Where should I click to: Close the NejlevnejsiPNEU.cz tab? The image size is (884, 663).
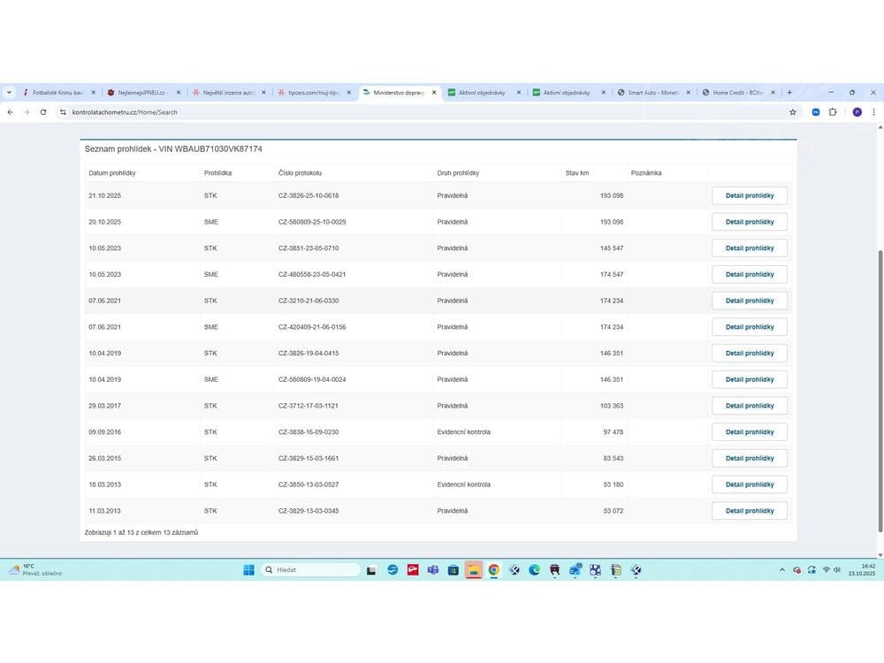[178, 92]
